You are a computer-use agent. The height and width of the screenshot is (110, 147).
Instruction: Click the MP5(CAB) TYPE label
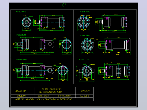21,59
